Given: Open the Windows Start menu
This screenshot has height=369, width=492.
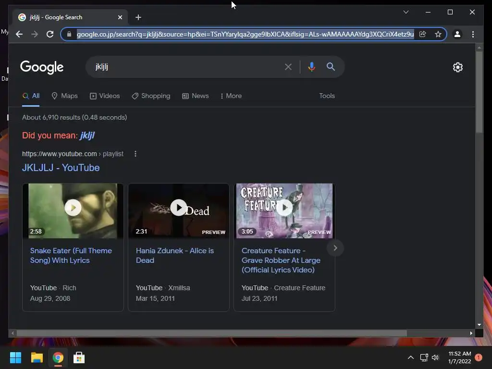Looking at the screenshot, I should (15, 357).
